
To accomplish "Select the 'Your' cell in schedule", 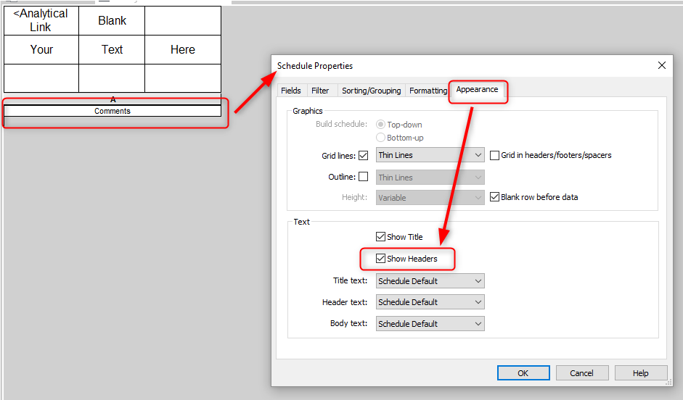I will (x=41, y=49).
